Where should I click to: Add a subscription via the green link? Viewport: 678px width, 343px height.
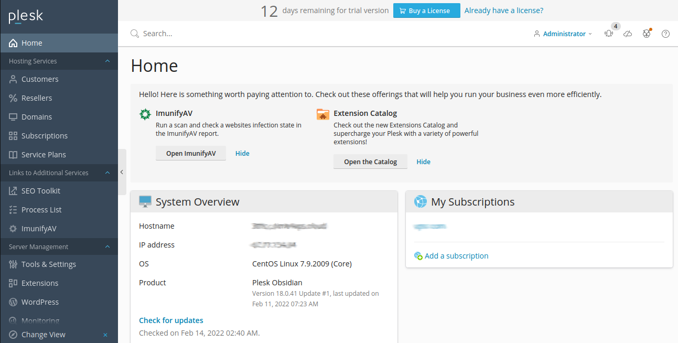click(455, 255)
